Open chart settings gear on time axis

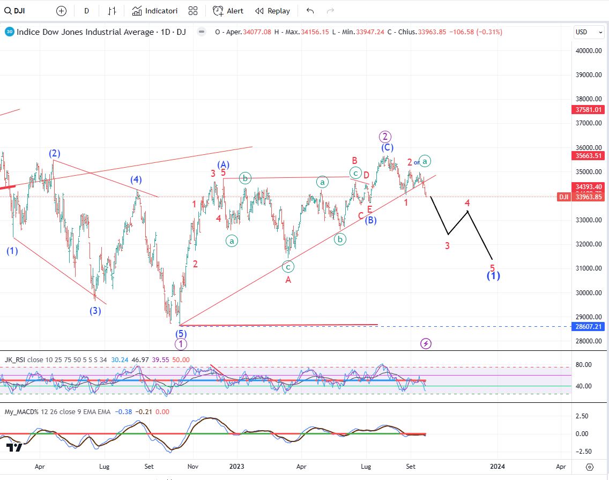click(590, 467)
